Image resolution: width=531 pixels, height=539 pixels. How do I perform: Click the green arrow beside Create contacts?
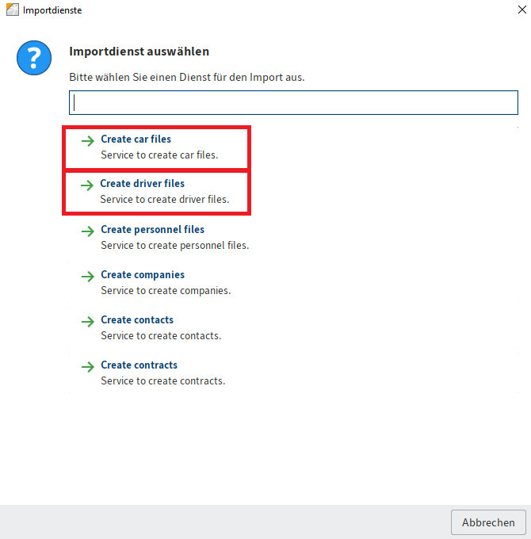click(87, 321)
